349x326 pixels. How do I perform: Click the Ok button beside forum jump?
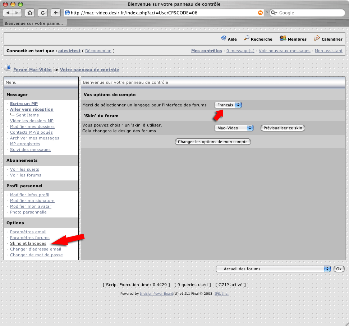coord(339,269)
